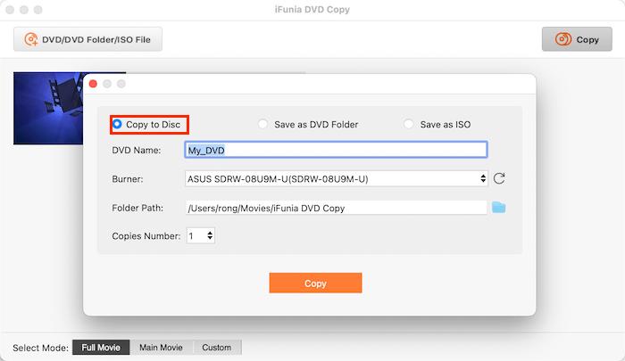Expand the Burner drive dropdown
Screen dimensions: 625x361
coord(336,178)
